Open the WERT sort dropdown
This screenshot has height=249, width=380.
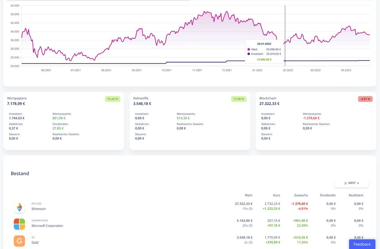coord(351,183)
